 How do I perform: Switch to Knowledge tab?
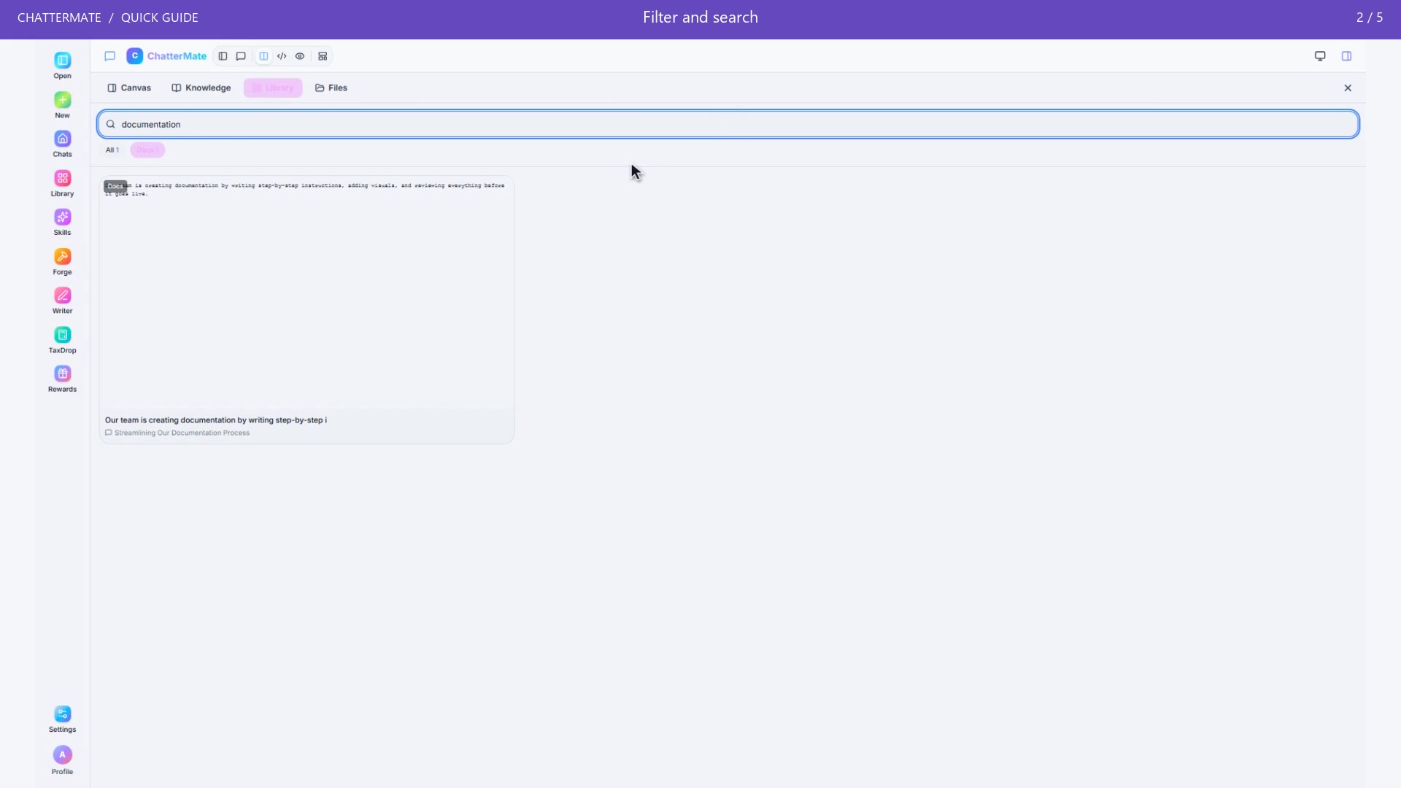coord(201,88)
